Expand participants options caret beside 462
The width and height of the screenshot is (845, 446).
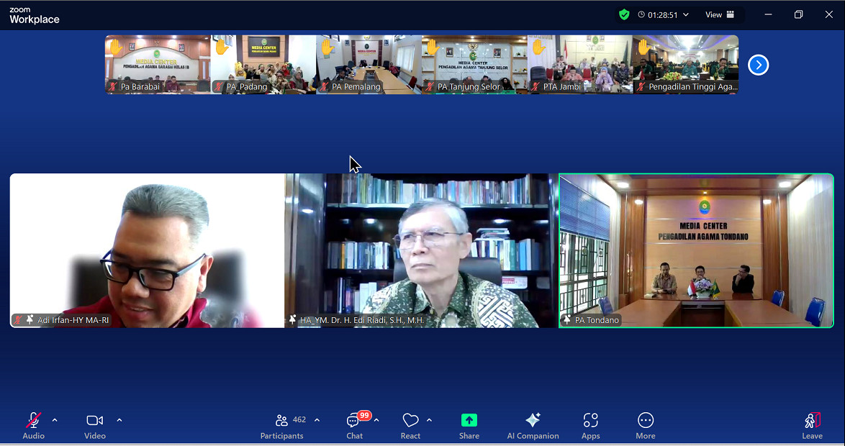point(317,420)
